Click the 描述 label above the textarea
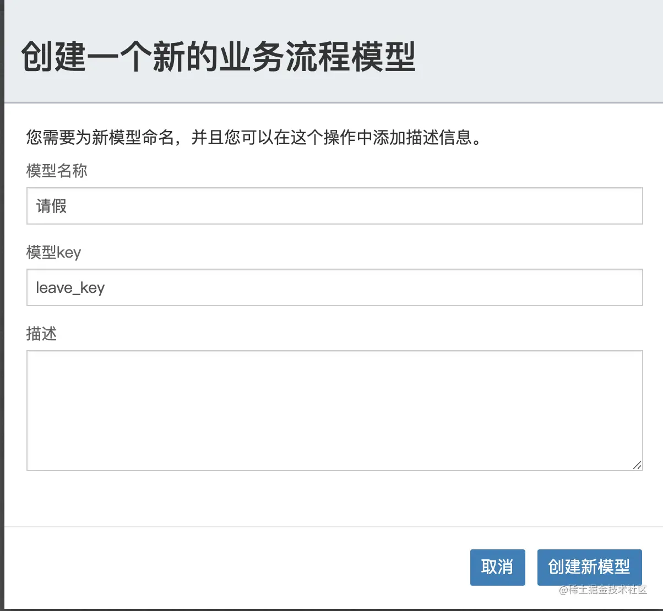 coord(41,334)
